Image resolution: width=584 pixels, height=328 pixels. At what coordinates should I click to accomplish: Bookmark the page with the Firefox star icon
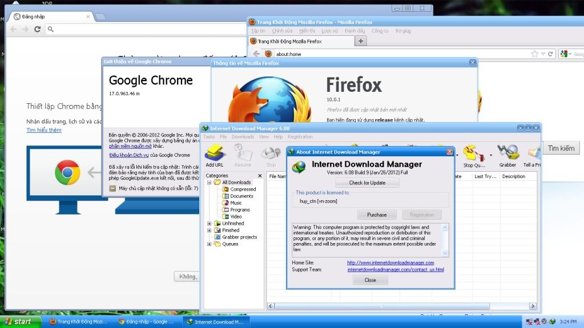535,54
